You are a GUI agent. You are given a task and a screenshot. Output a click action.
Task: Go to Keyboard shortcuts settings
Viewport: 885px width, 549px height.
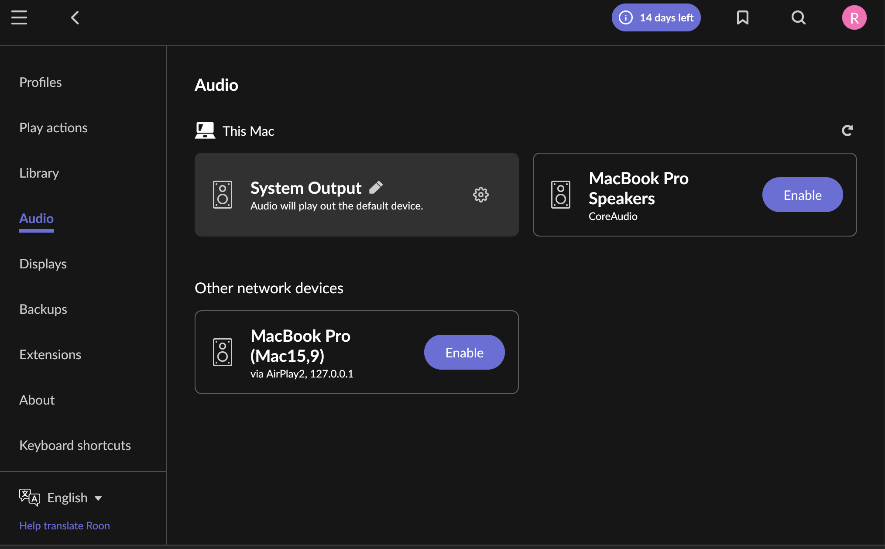[x=75, y=445]
